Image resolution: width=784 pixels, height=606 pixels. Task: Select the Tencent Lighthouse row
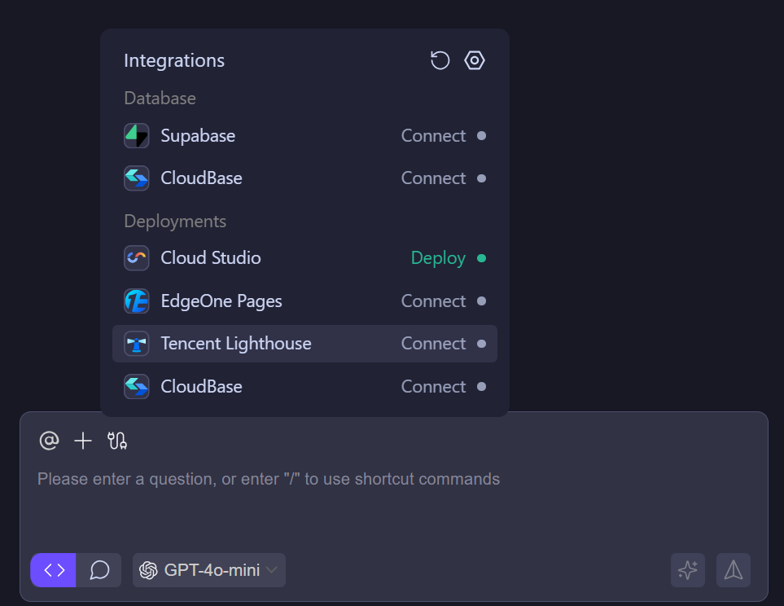[x=304, y=344]
